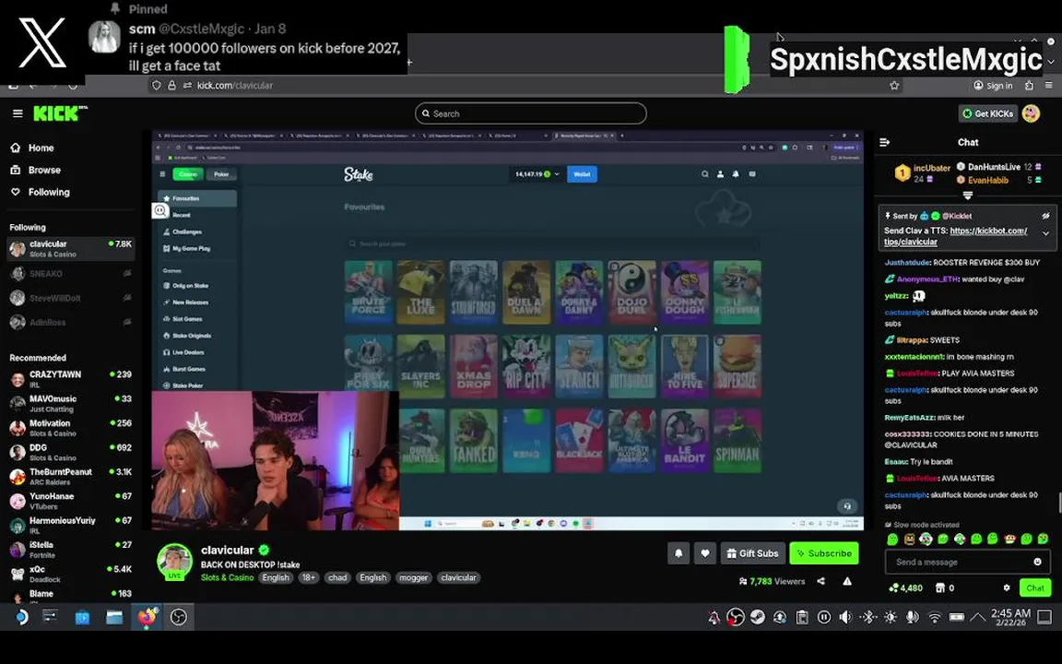Viewport: 1062px width, 664px height.
Task: Click the clavicular channel avatar
Action: tap(174, 561)
